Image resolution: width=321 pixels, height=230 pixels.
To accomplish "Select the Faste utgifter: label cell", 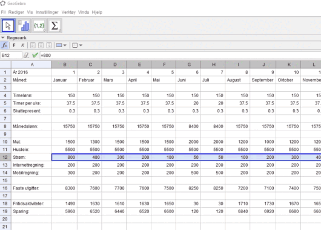I will [31, 188].
